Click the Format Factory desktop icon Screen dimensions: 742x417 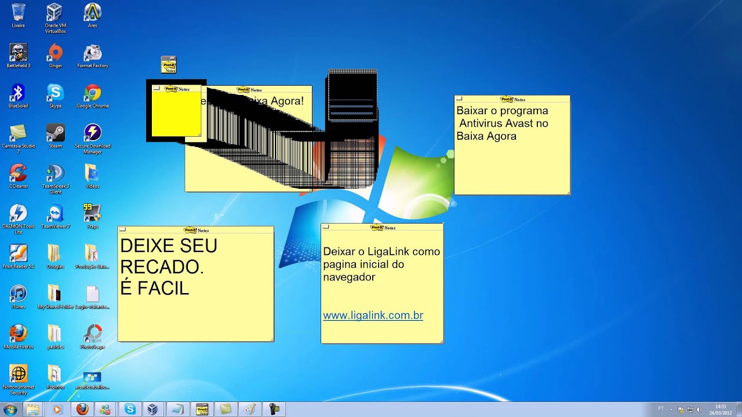93,56
